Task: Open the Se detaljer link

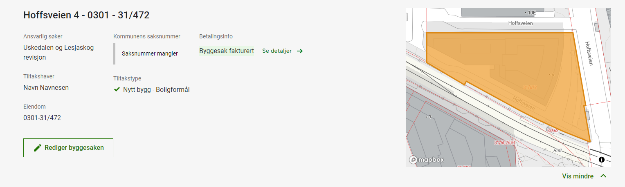Action: tap(277, 51)
